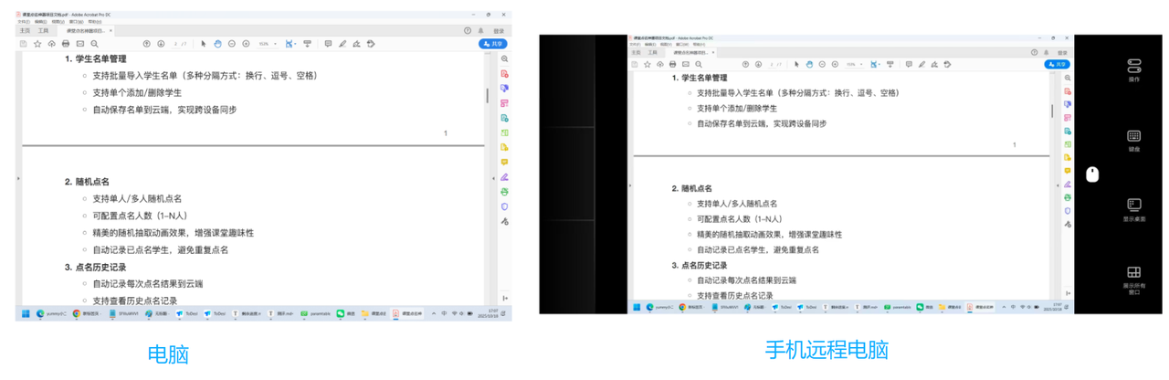Switch to 工具 tab in 电脑 Acrobat
The height and width of the screenshot is (380, 1169).
point(43,31)
